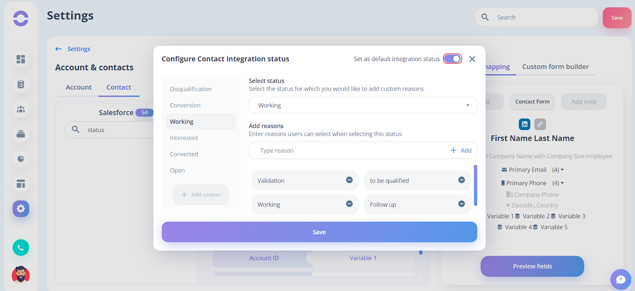The image size is (635, 291).
Task: Expand Primary Phone dropdown arrow
Action: [x=562, y=183]
